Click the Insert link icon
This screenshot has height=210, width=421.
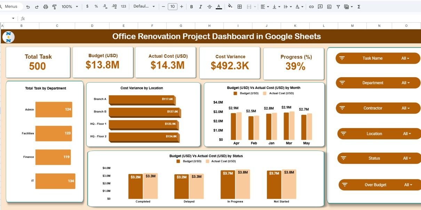[311, 7]
